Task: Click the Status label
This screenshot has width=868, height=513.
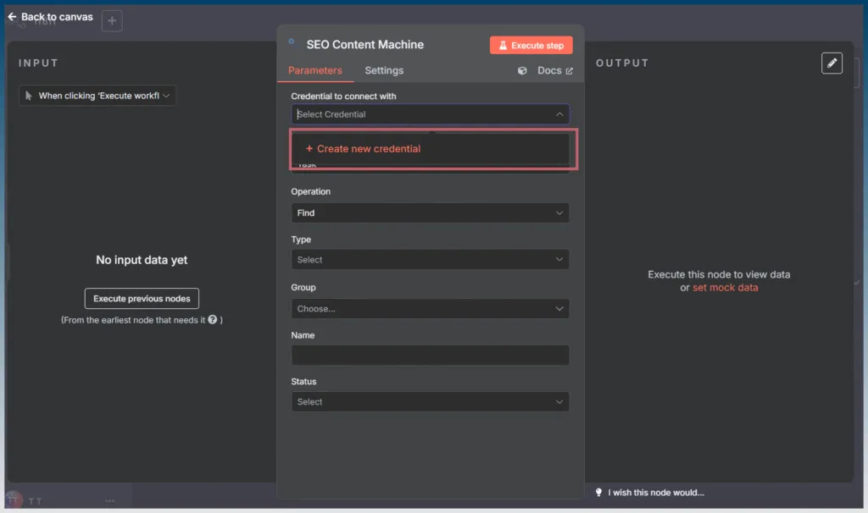Action: click(304, 382)
